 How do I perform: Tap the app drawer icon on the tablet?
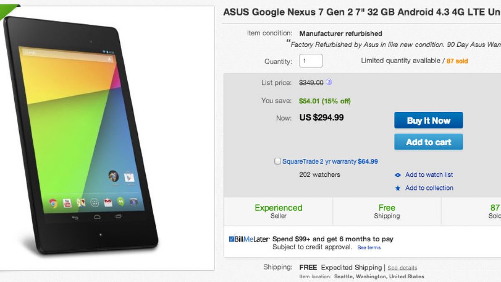[x=95, y=203]
